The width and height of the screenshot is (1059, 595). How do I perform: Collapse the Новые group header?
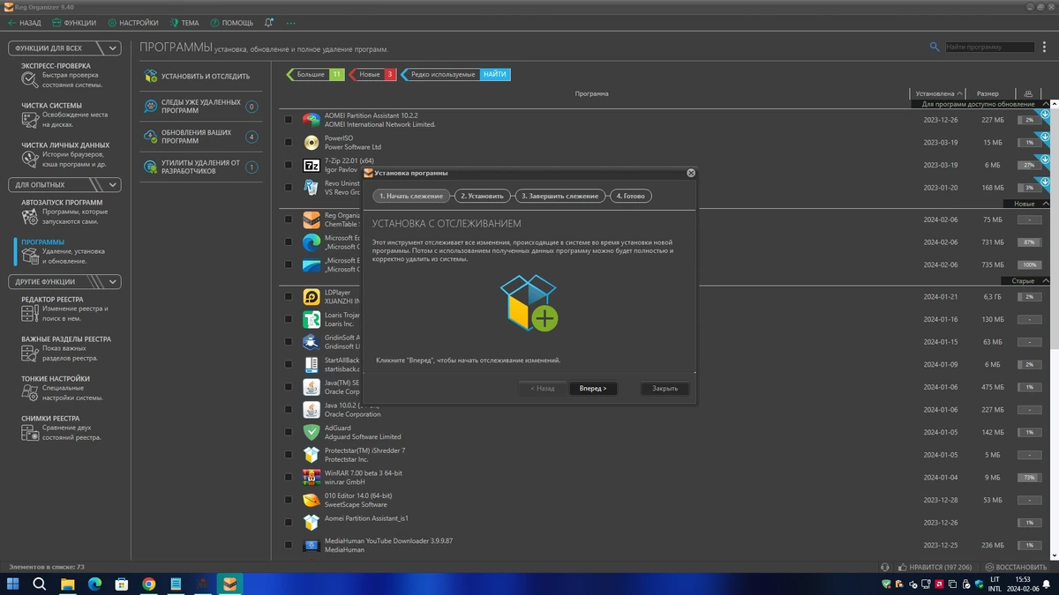tap(1046, 204)
